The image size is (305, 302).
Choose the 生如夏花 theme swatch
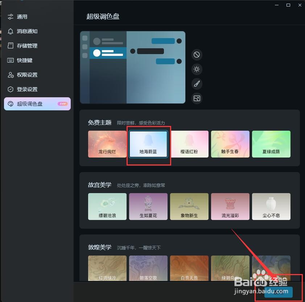[x=148, y=206]
